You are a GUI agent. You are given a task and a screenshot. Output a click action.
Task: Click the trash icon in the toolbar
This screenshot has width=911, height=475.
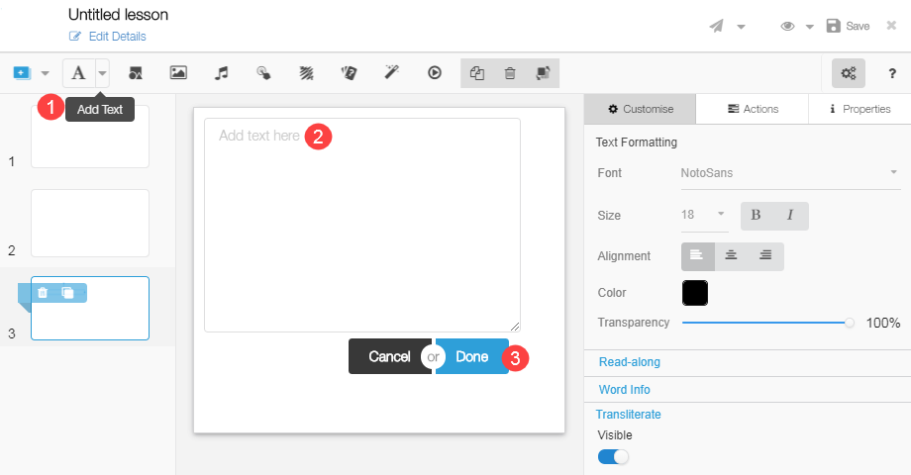tap(509, 73)
